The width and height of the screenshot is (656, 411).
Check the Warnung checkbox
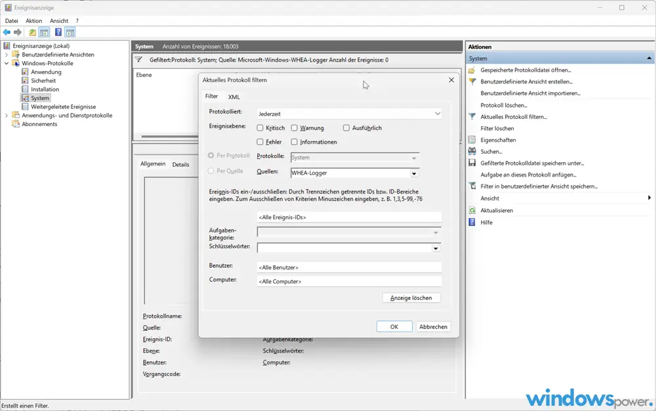pyautogui.click(x=294, y=128)
